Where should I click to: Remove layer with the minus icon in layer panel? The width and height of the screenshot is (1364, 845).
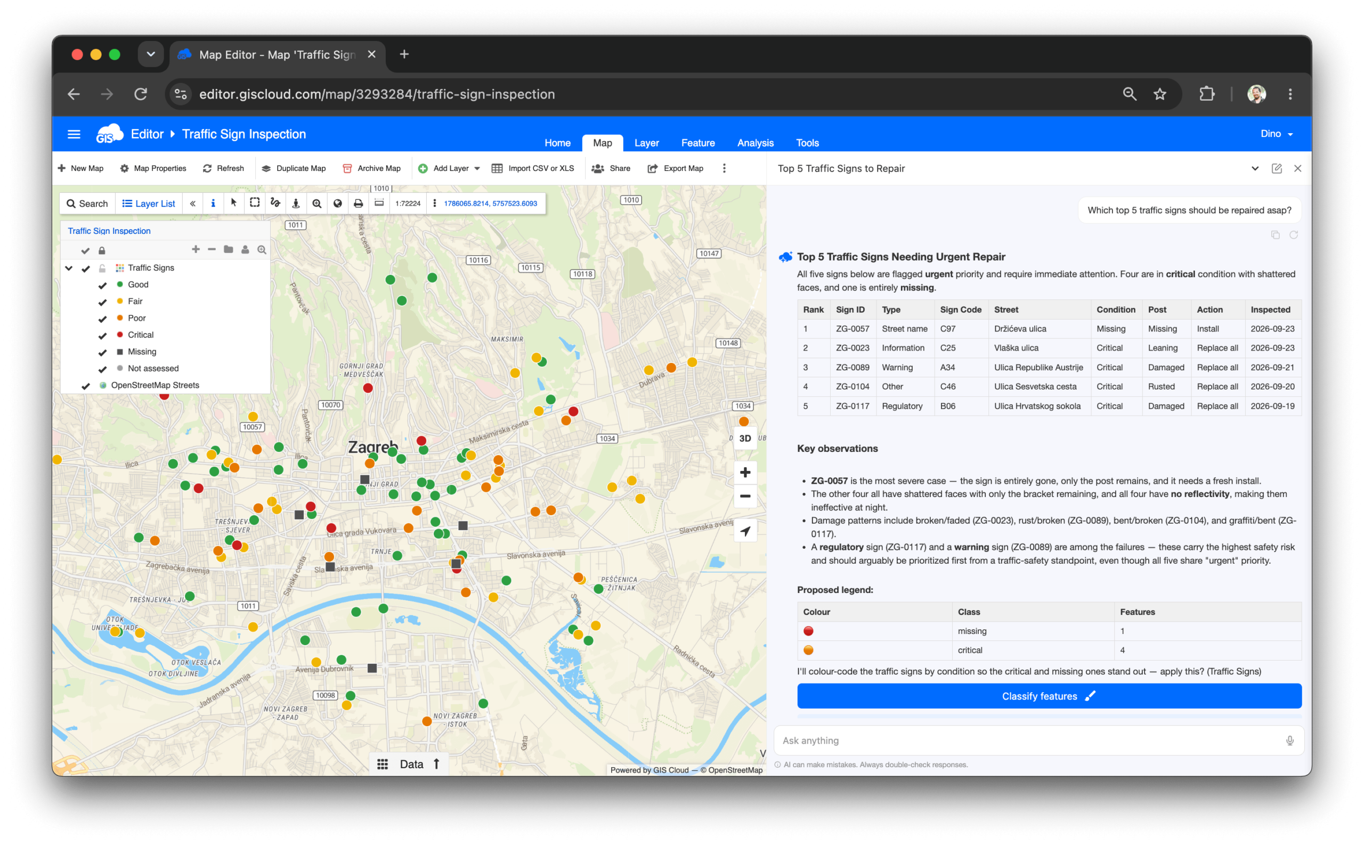[x=212, y=249]
